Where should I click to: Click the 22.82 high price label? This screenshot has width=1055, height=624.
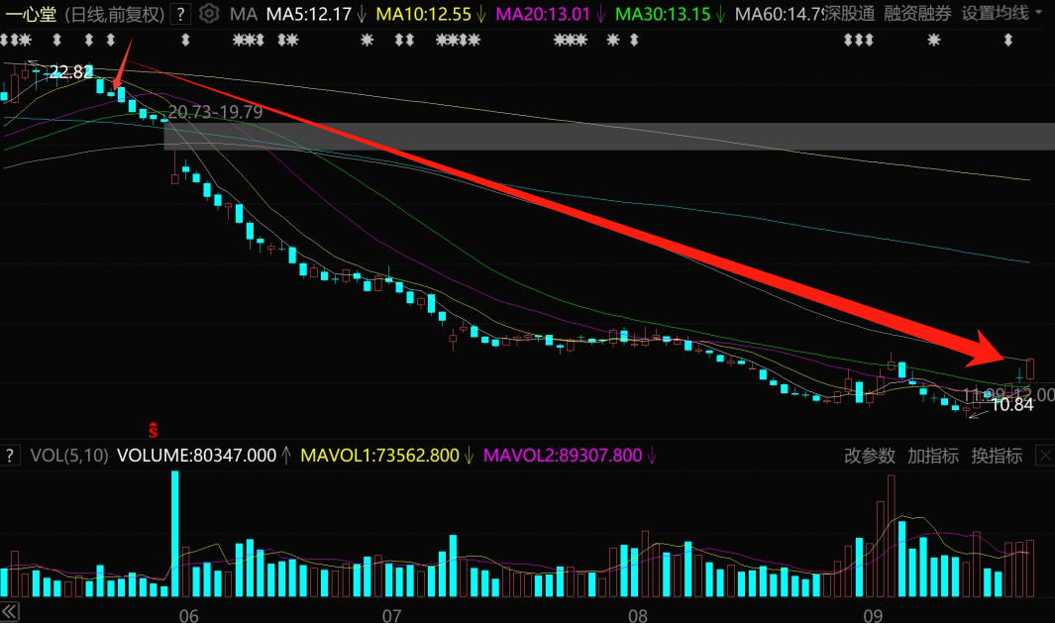click(71, 72)
